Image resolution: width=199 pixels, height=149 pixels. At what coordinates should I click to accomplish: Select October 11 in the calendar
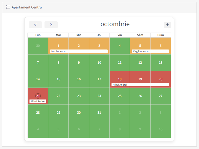tap(120, 63)
